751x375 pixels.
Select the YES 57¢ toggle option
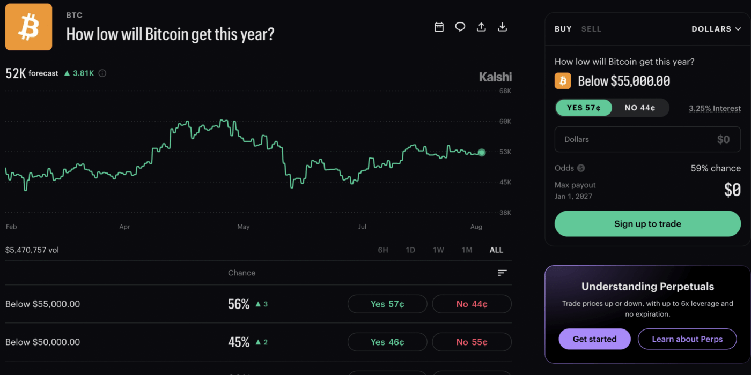click(584, 108)
